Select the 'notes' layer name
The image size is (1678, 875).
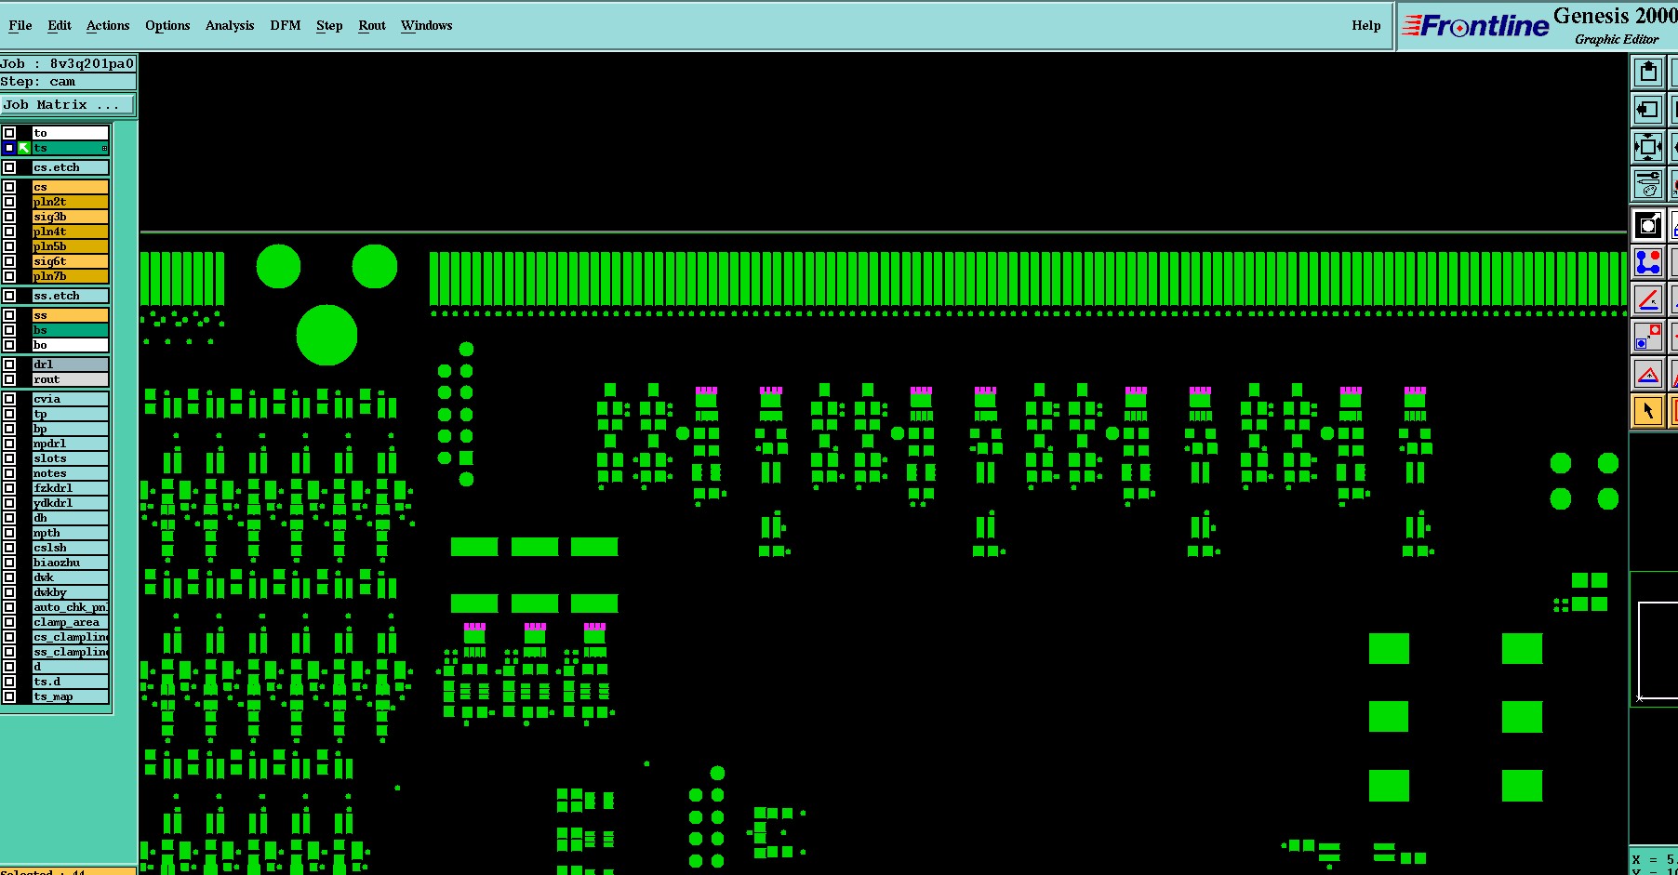click(x=71, y=473)
